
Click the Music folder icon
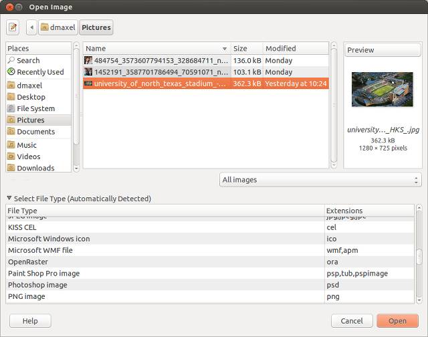tap(11, 144)
